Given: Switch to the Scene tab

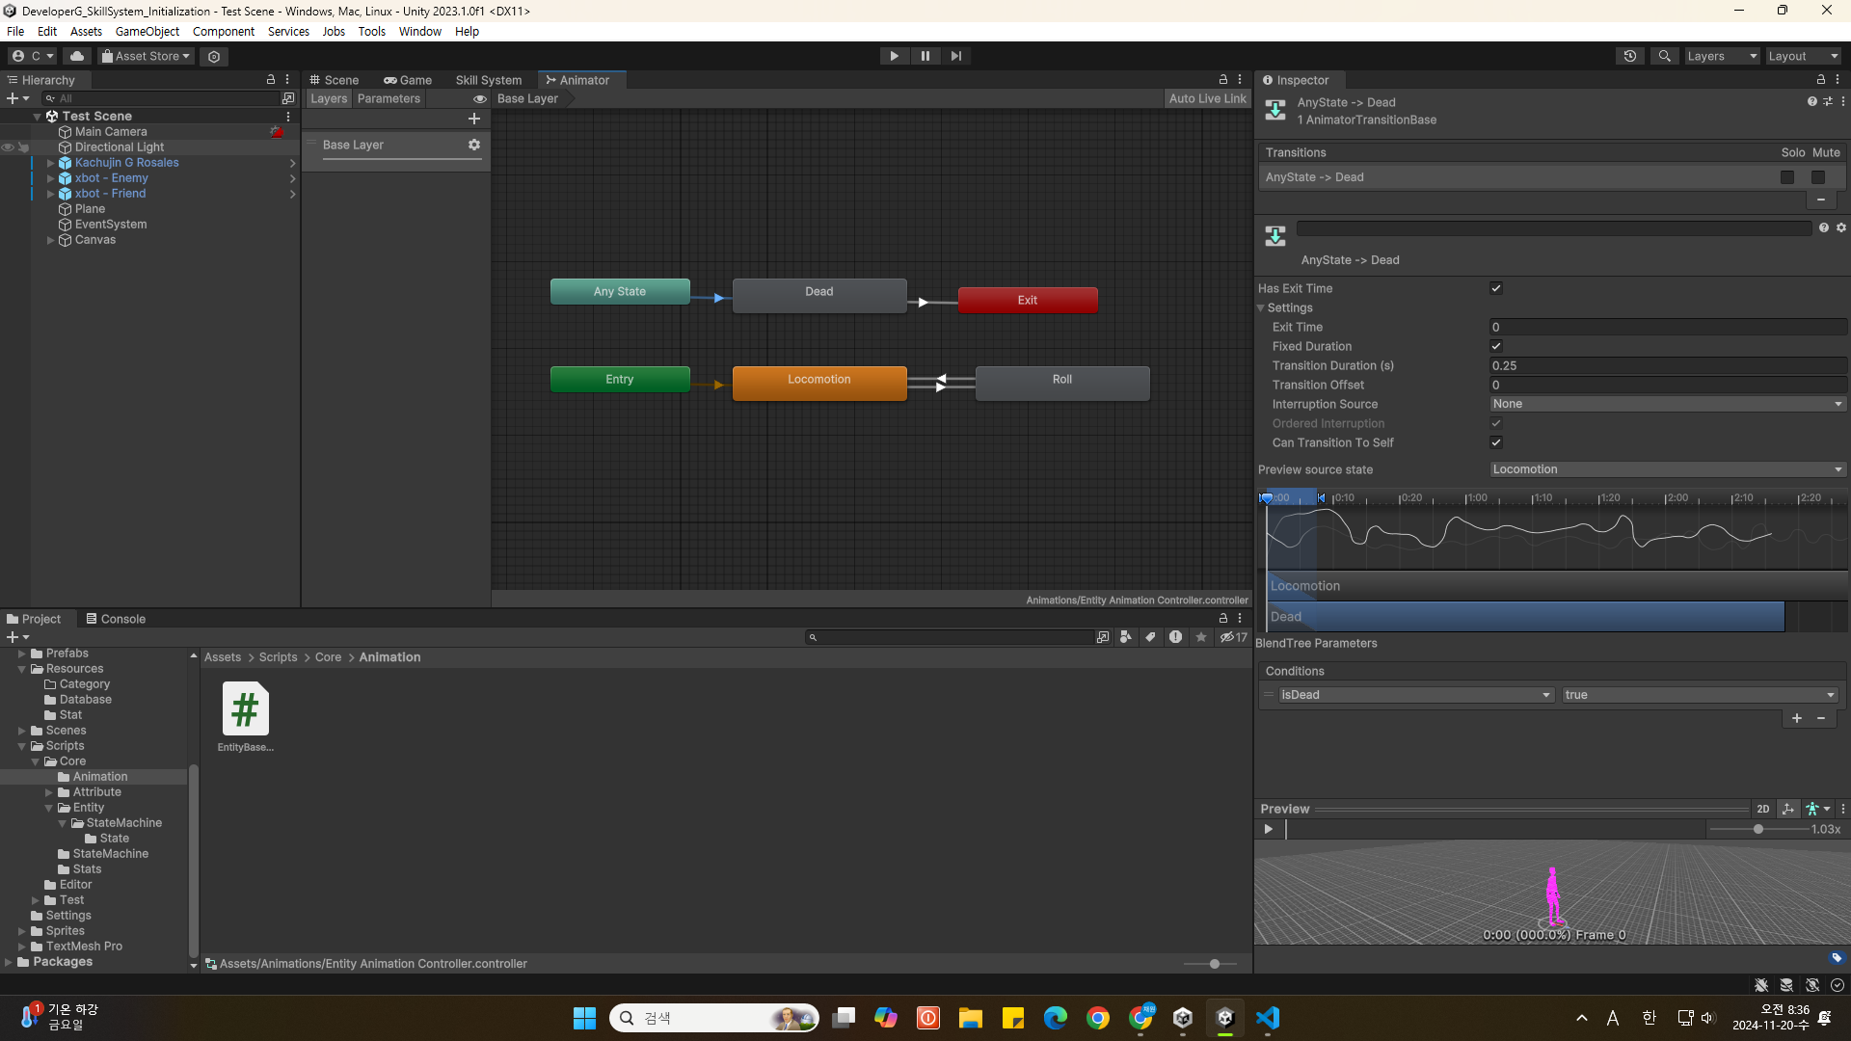Looking at the screenshot, I should pyautogui.click(x=335, y=80).
